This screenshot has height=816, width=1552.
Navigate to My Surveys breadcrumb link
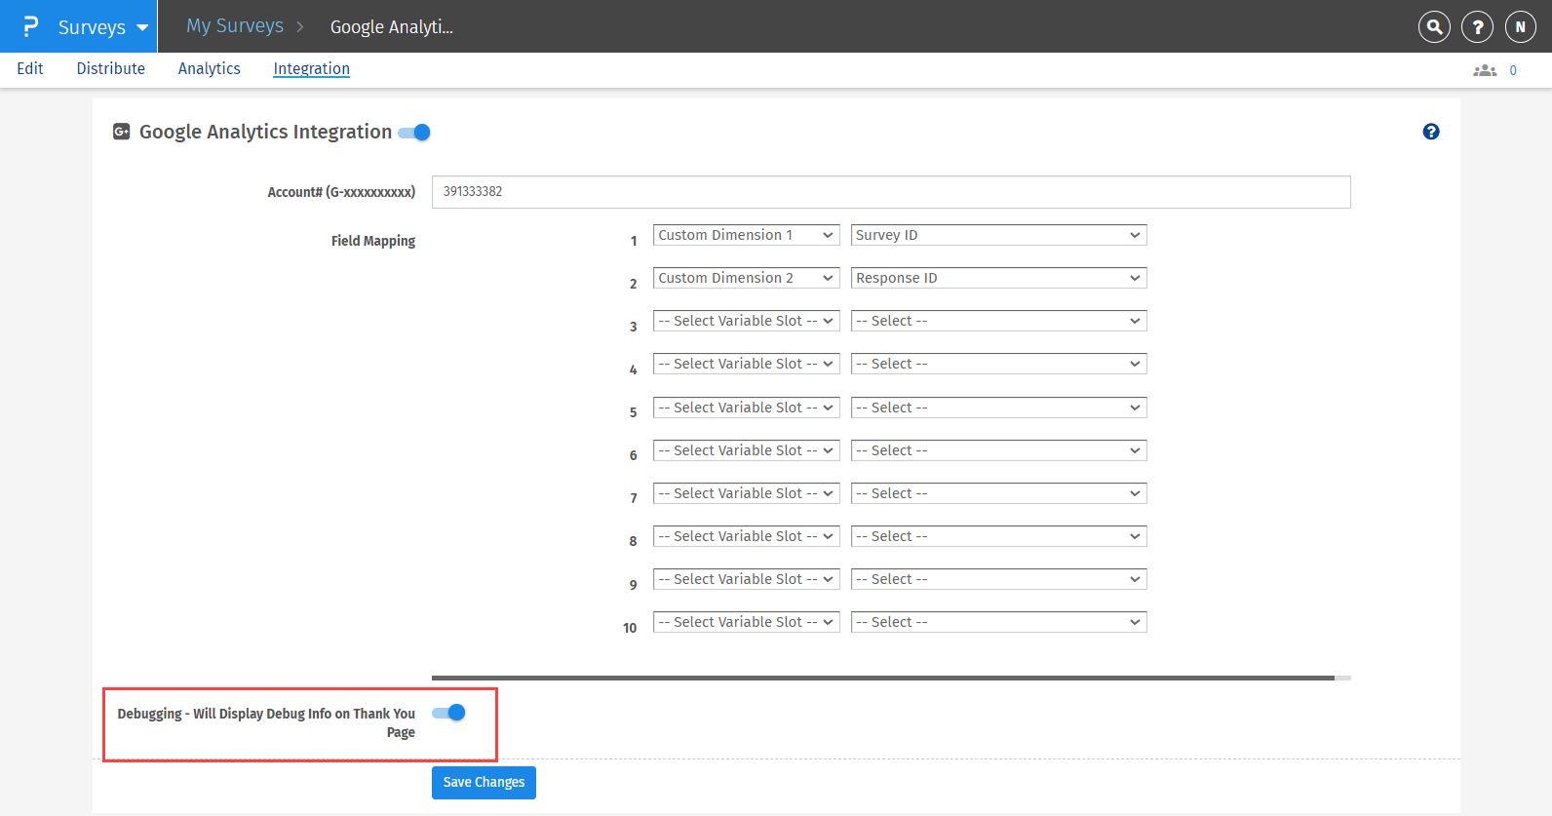[235, 26]
